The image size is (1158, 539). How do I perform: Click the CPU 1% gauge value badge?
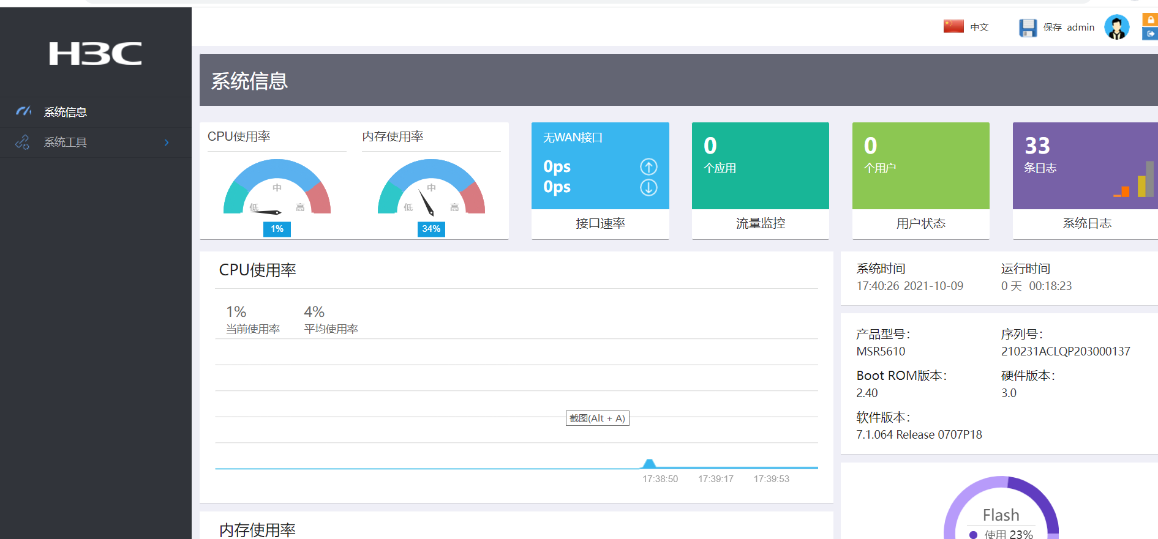click(277, 229)
